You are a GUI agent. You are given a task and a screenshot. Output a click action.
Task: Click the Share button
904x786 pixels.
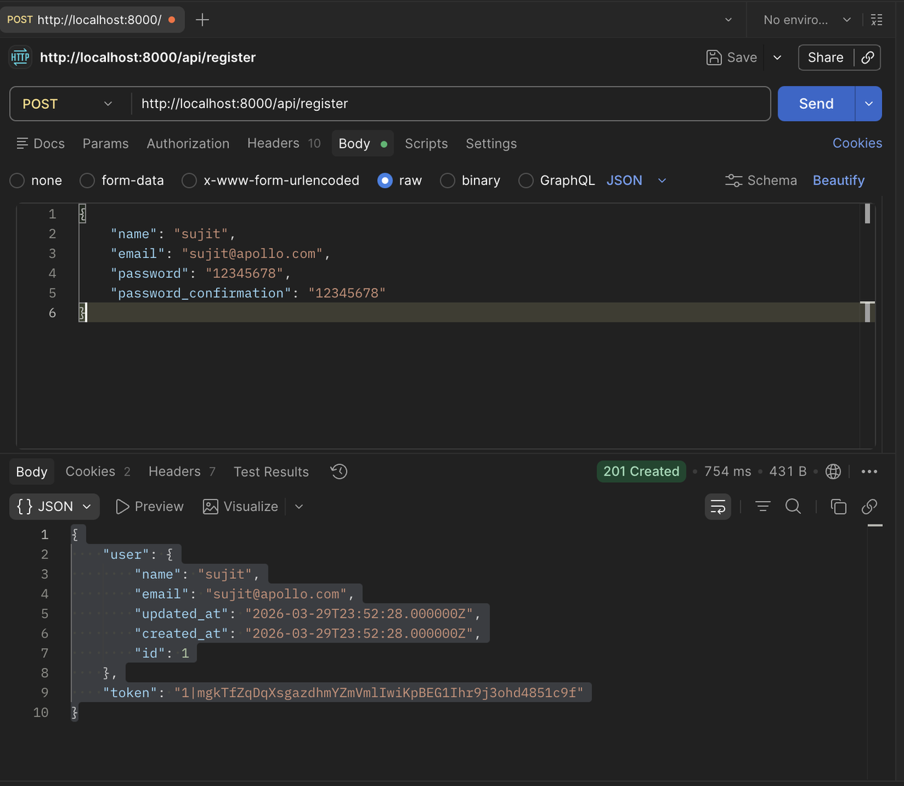pos(826,58)
